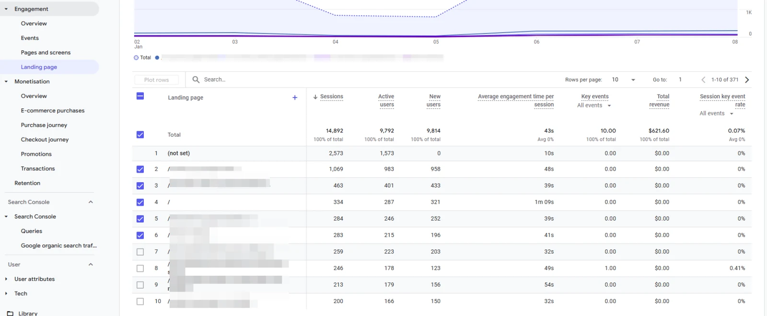This screenshot has width=767, height=316.
Task: Check row 9 checkbox
Action: [140, 285]
